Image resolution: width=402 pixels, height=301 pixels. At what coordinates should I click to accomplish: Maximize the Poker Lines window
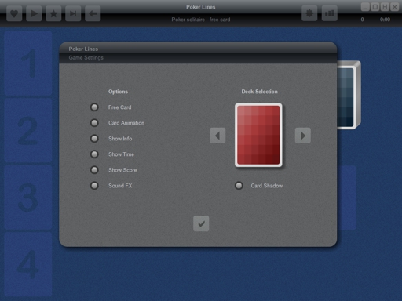click(375, 7)
